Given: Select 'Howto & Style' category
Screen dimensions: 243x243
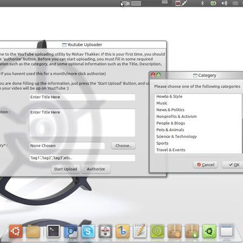Looking at the screenshot, I should [199, 97].
